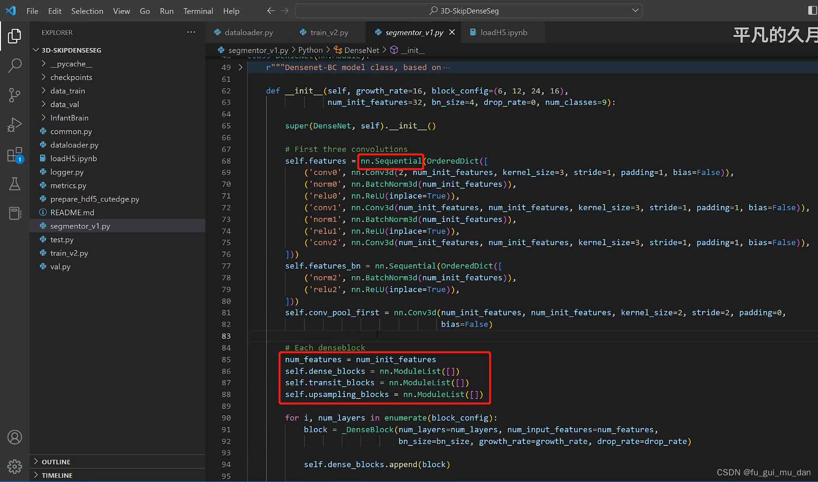Open the Run menu
Viewport: 818px width, 482px height.
166,11
